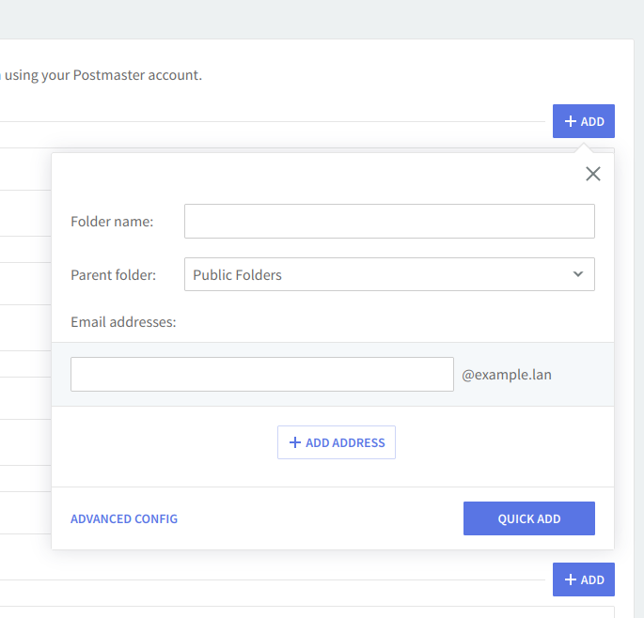Select the Public Folders value text
644x618 pixels.
pyautogui.click(x=237, y=275)
